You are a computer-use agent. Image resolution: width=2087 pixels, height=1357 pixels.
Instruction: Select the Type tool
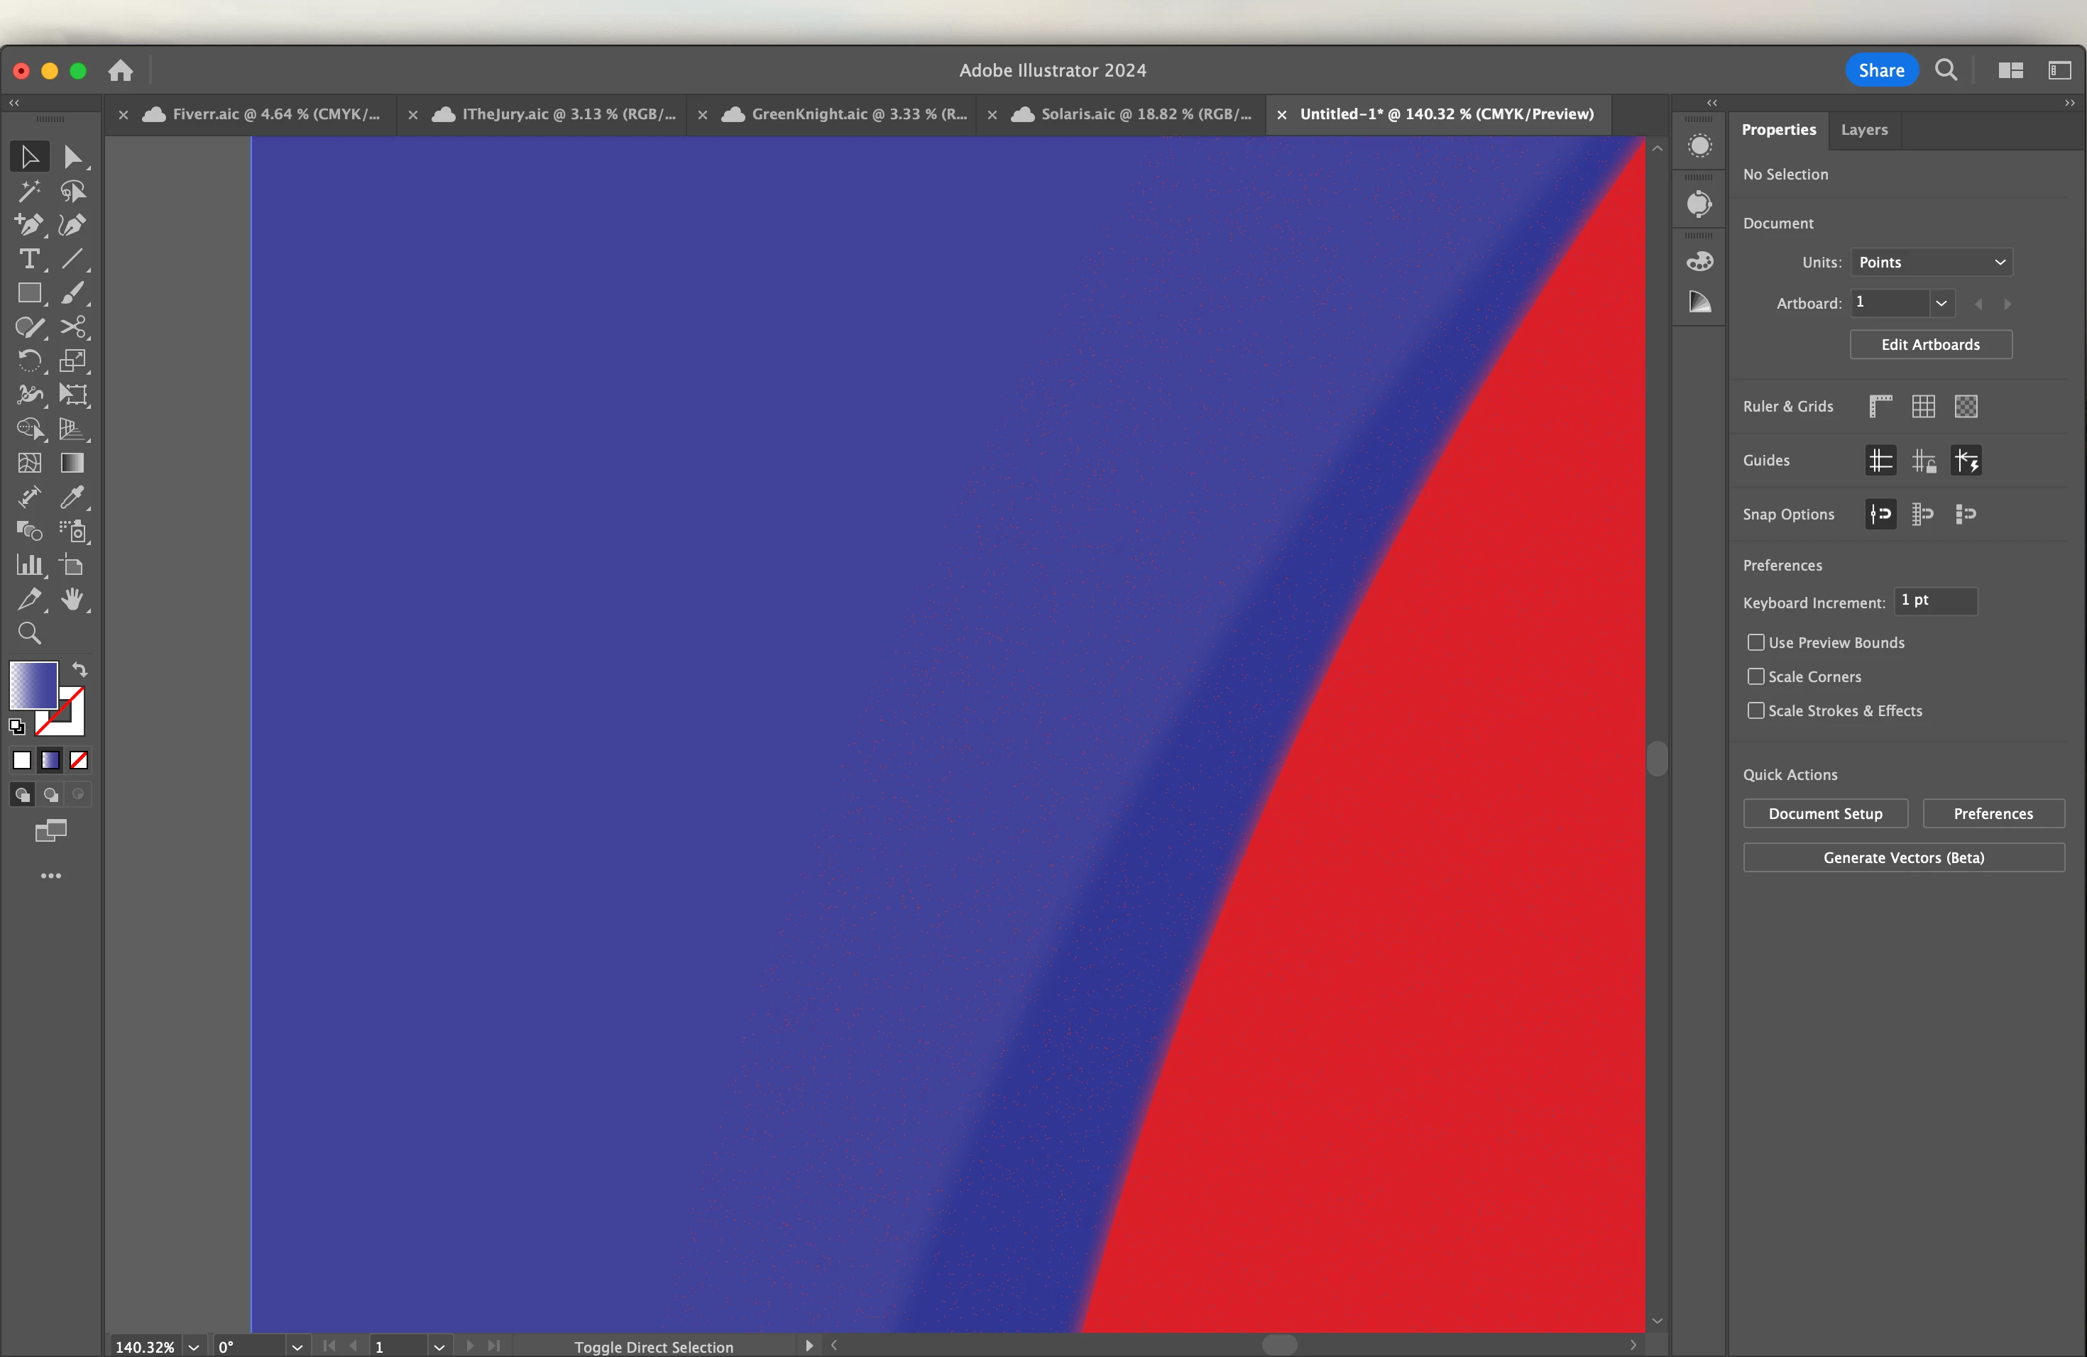pos(29,260)
